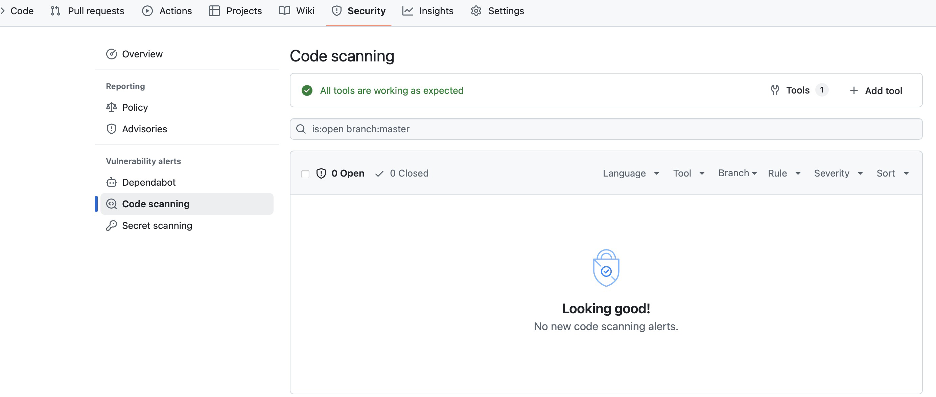Click the Projects table icon

pos(214,11)
